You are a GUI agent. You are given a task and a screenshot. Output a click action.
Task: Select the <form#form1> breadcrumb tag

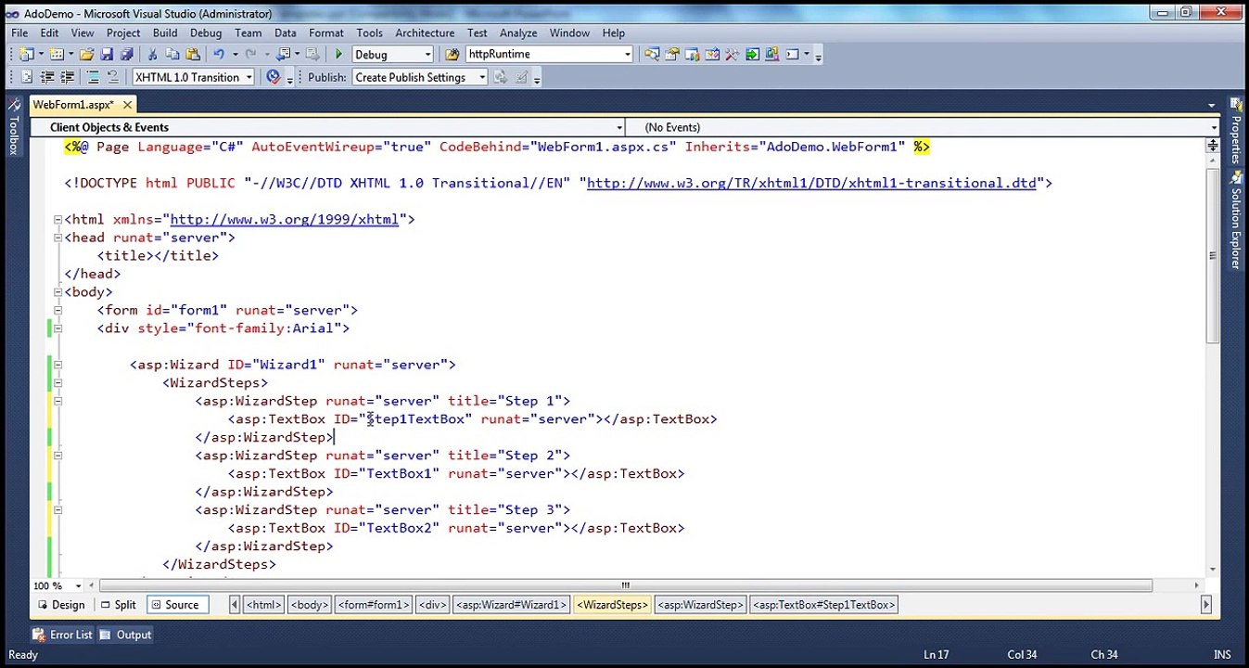(374, 605)
